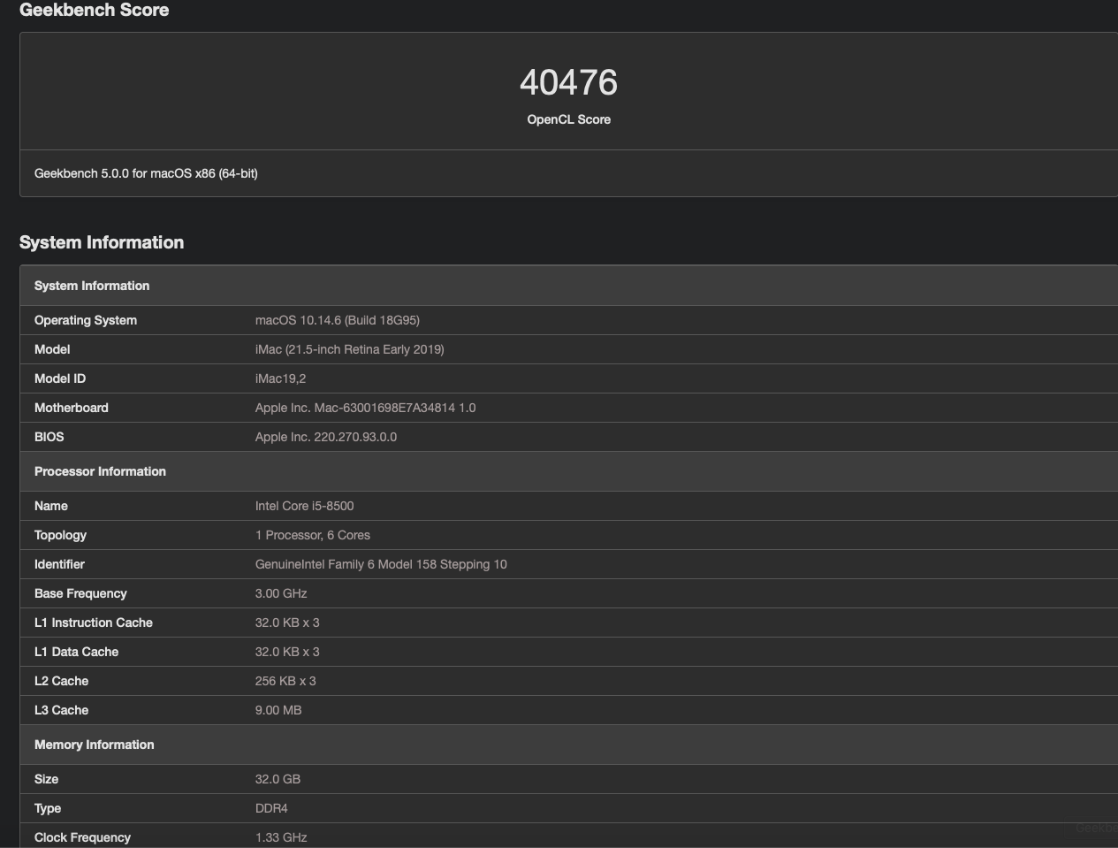Click the 'Identifier' label
The height and width of the screenshot is (848, 1118).
click(x=59, y=564)
